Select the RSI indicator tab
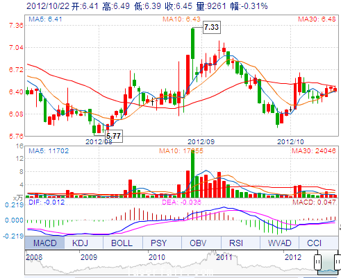The width and height of the screenshot is (341, 278). (236, 243)
